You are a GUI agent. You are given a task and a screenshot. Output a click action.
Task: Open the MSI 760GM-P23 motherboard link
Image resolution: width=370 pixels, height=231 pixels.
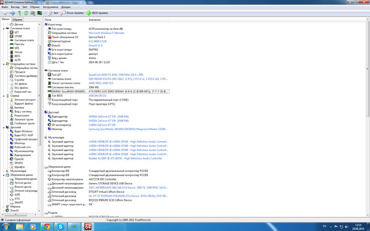tap(128, 79)
